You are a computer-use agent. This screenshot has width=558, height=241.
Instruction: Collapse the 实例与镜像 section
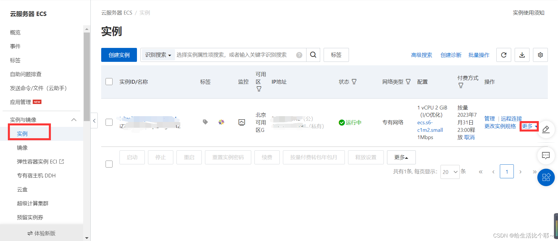[x=74, y=120]
